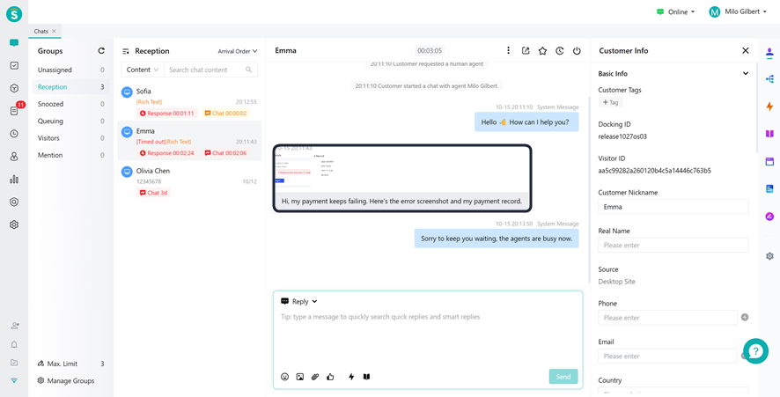Insert an emoji in reply
This screenshot has width=780, height=397.
point(284,377)
